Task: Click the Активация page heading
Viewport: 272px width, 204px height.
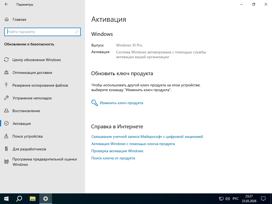Action: tap(109, 19)
